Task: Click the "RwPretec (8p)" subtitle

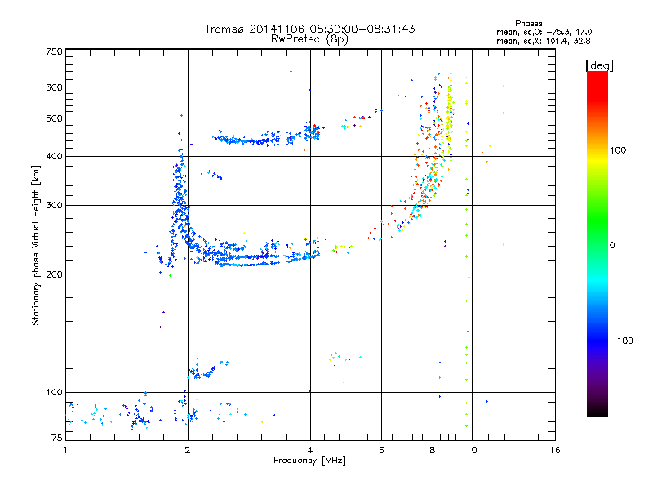Action: (309, 39)
